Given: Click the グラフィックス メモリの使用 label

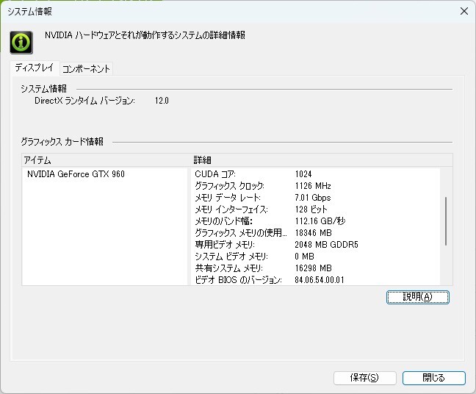Looking at the screenshot, I should click(241, 233).
